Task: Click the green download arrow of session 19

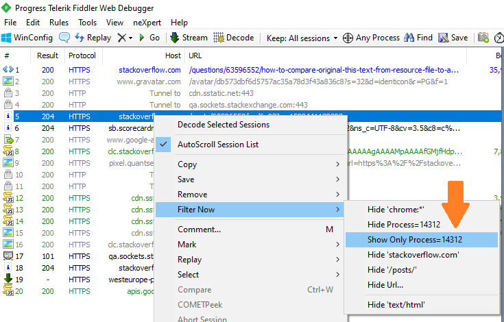Action: 8,279
